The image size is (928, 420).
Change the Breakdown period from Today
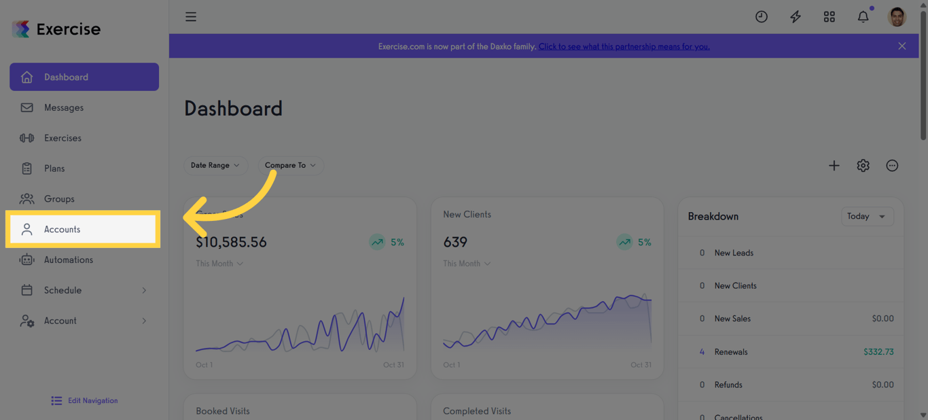point(868,216)
